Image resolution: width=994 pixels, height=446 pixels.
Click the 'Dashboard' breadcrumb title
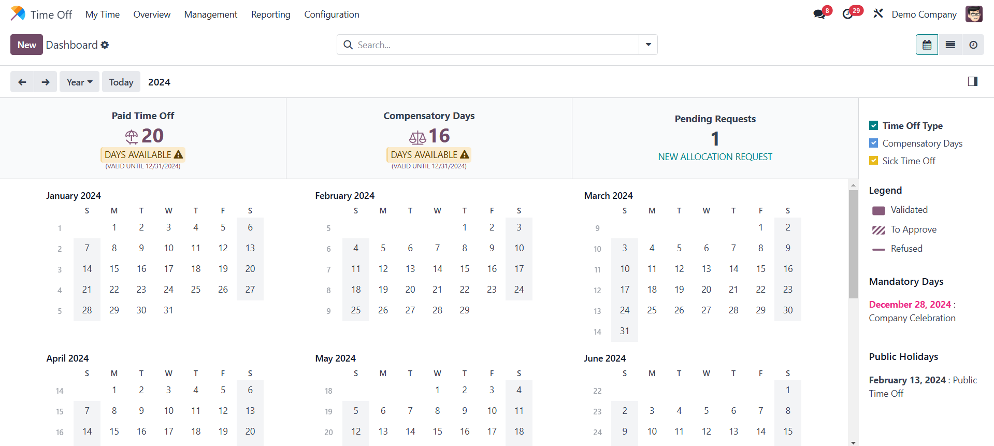click(x=71, y=45)
